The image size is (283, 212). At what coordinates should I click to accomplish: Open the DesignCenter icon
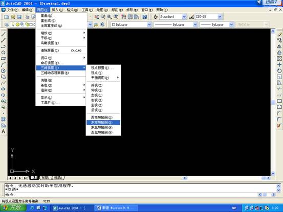coord(130,17)
